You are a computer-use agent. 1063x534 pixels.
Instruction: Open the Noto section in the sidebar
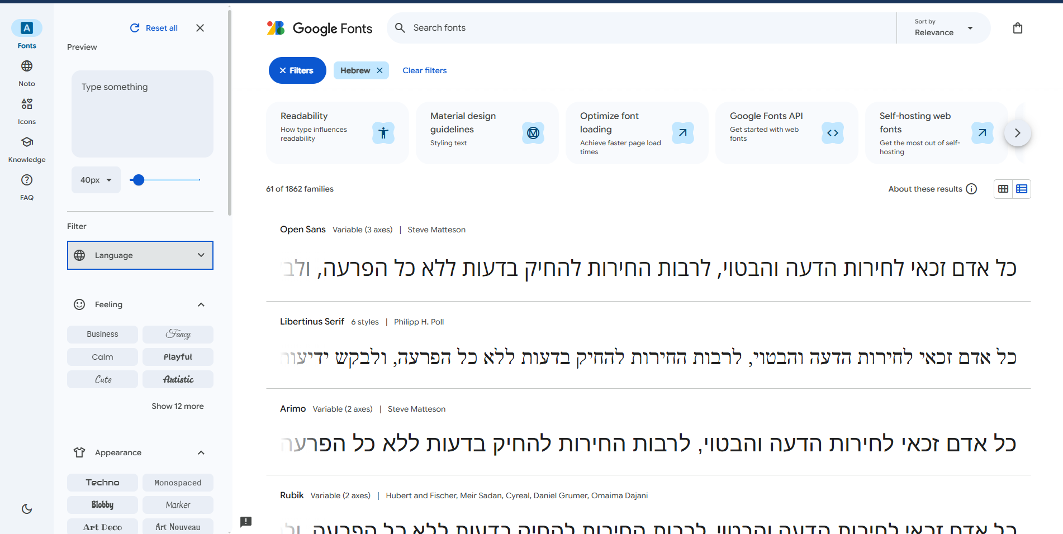(26, 71)
